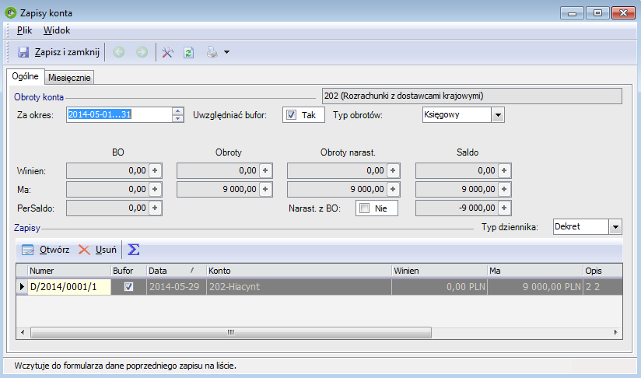Toggle Narast. z BO Nie checkbox

pos(364,208)
